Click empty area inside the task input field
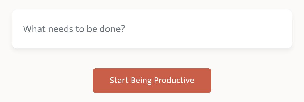 [204, 29]
